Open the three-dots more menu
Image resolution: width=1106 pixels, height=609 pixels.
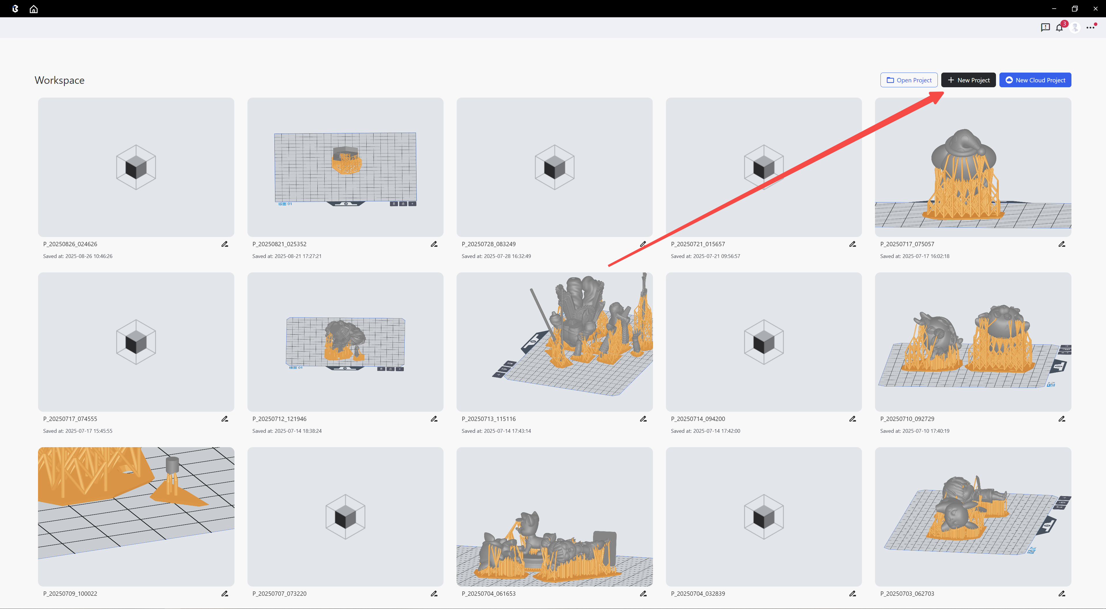click(1090, 27)
